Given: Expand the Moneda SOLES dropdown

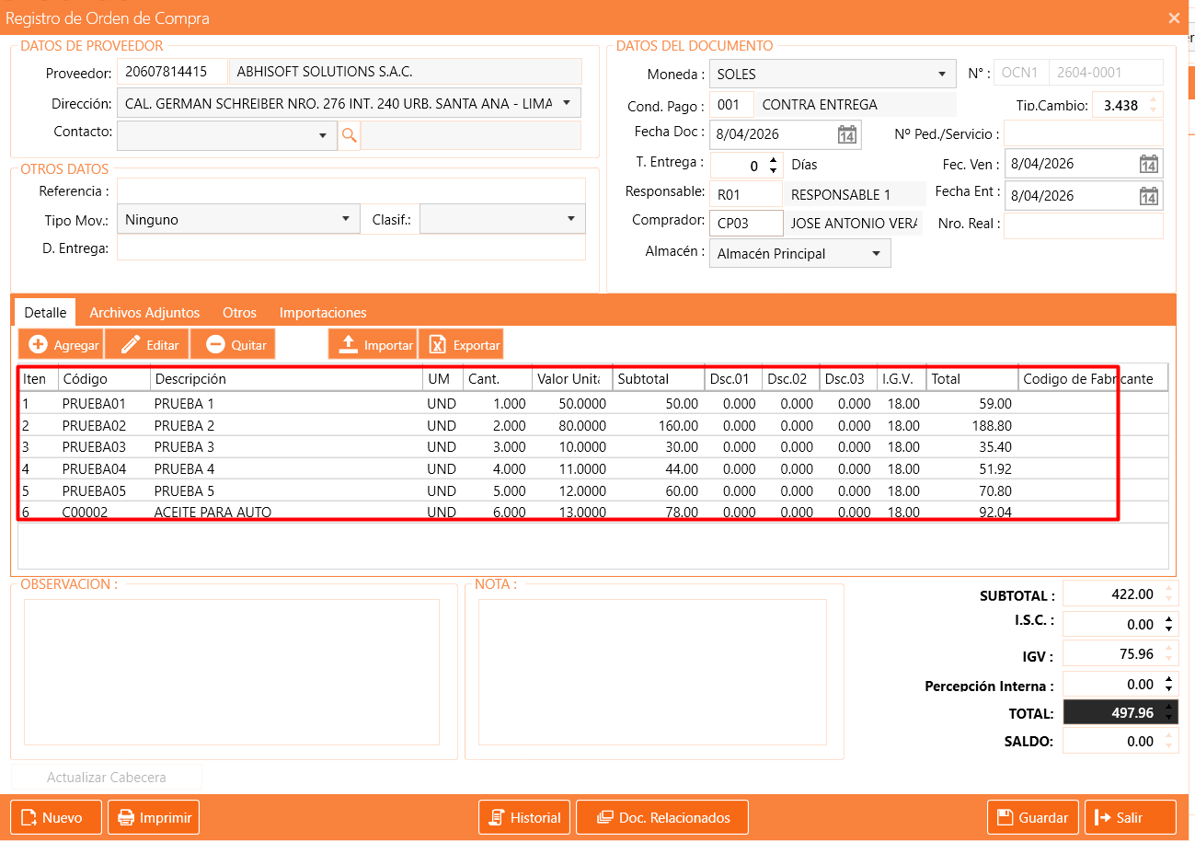Looking at the screenshot, I should coord(941,75).
